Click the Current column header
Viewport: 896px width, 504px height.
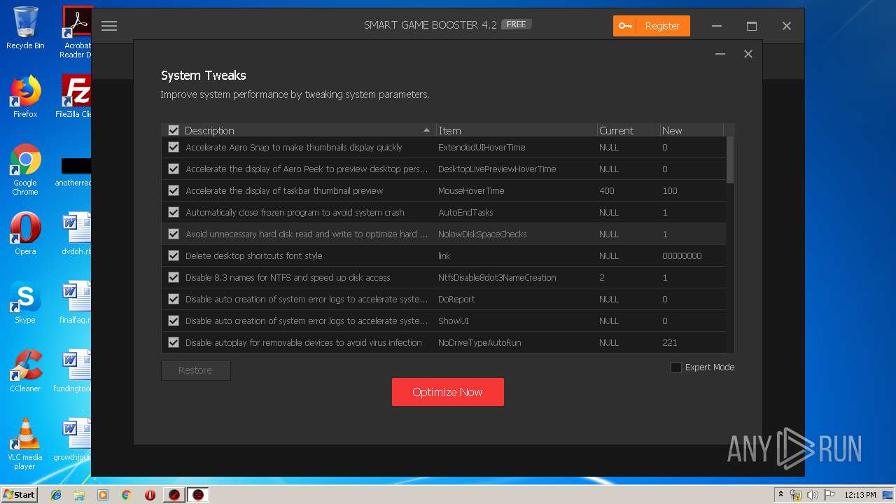coord(628,131)
